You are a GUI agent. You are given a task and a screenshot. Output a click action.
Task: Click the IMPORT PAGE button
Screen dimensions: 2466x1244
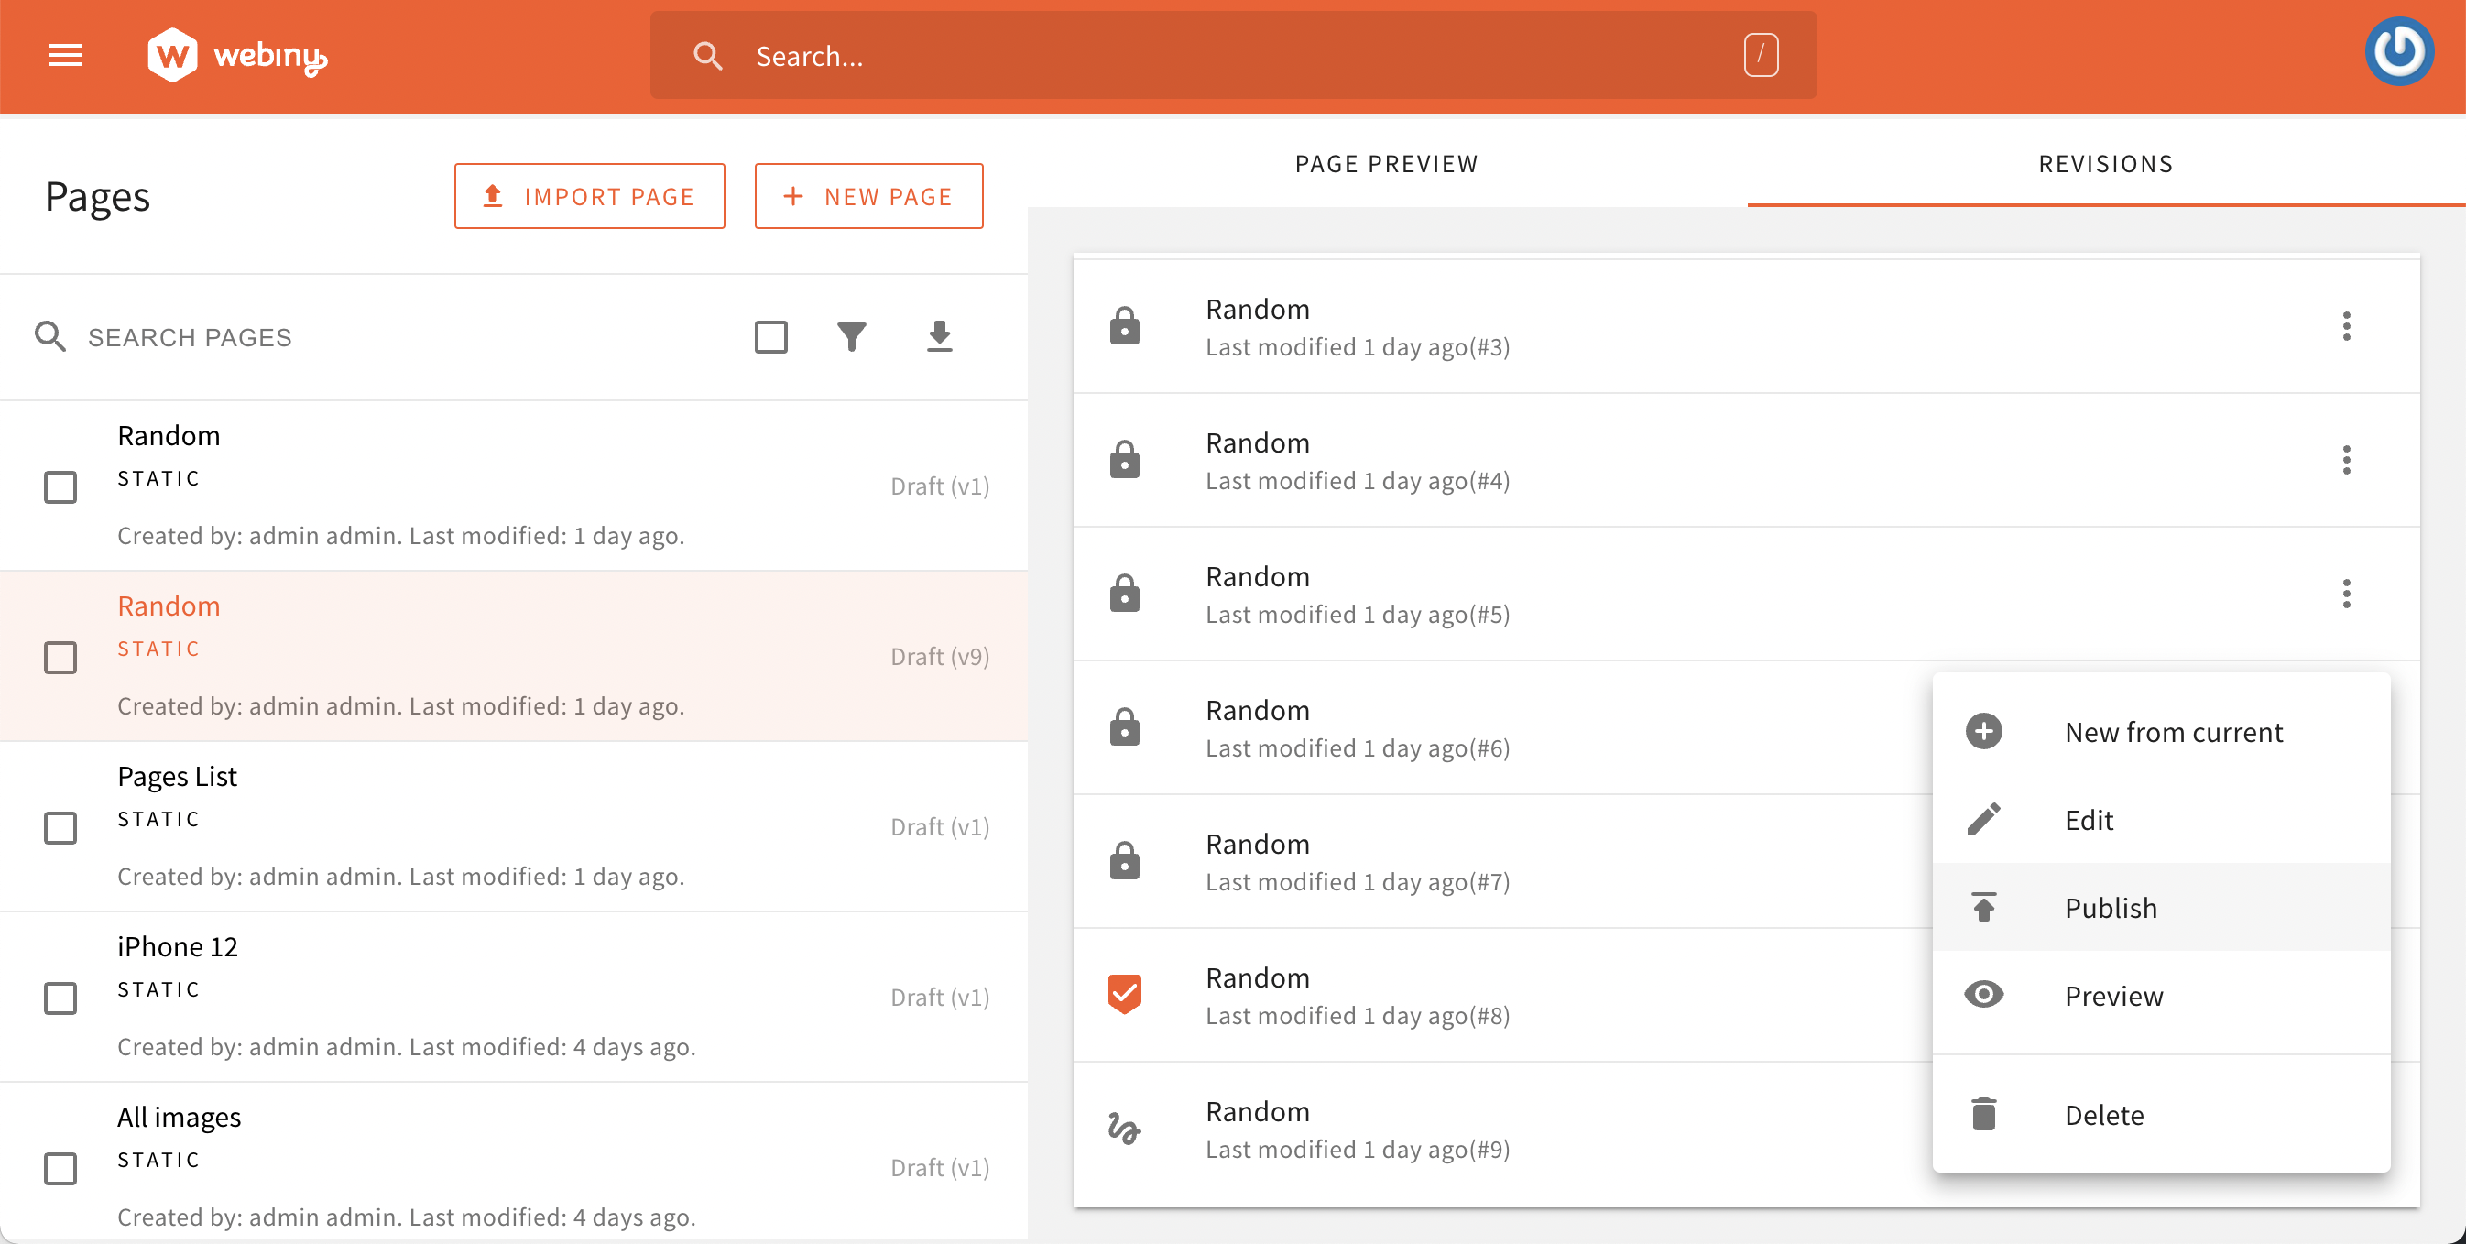588,195
